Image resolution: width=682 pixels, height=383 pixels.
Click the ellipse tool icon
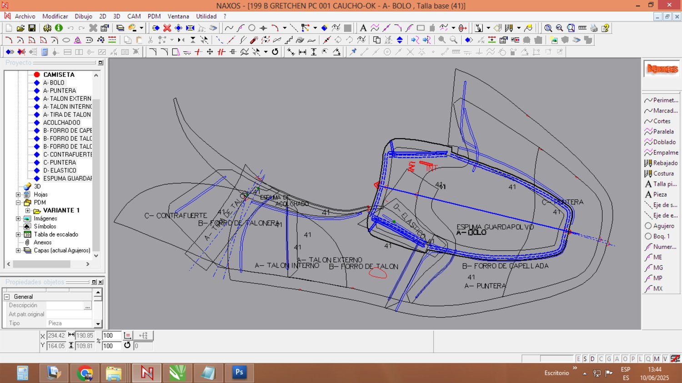66,40
